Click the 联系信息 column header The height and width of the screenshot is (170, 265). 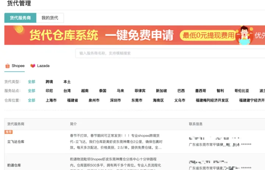196,124
